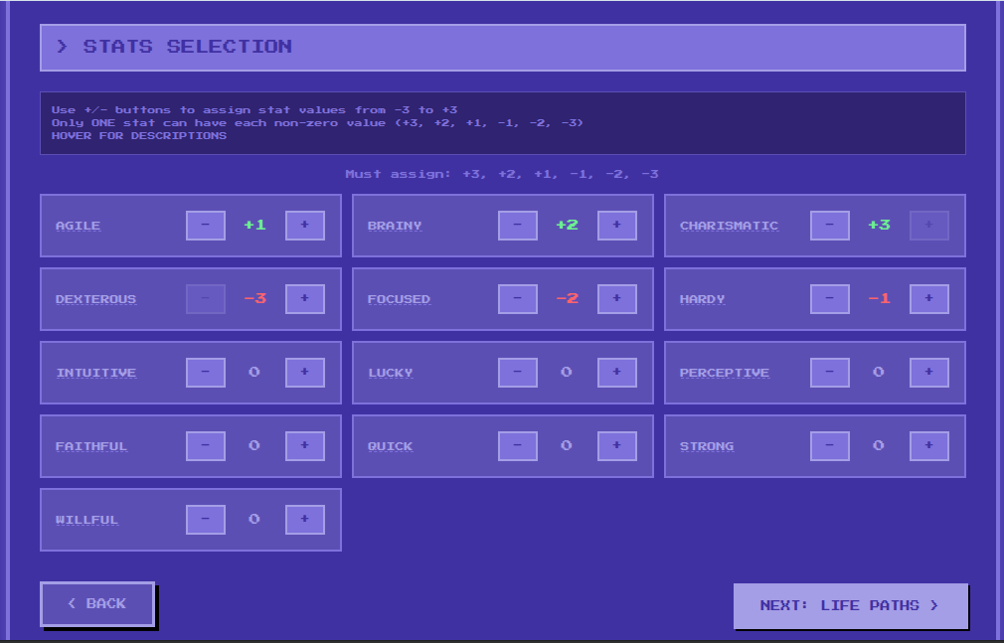Raise INTUITIVE stat using its plus button
Viewport: 1004px width, 643px height.
coord(305,373)
